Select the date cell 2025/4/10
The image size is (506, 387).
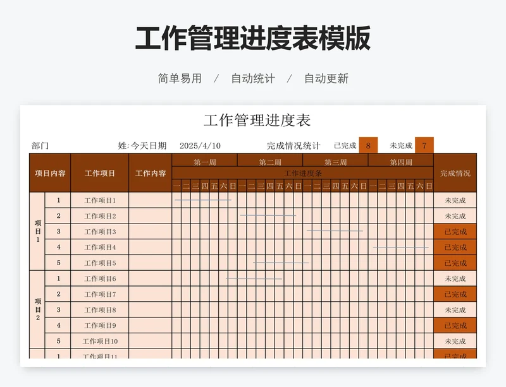point(200,146)
